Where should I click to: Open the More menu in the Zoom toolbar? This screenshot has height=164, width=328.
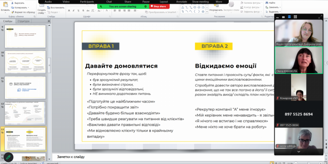pos(219,2)
